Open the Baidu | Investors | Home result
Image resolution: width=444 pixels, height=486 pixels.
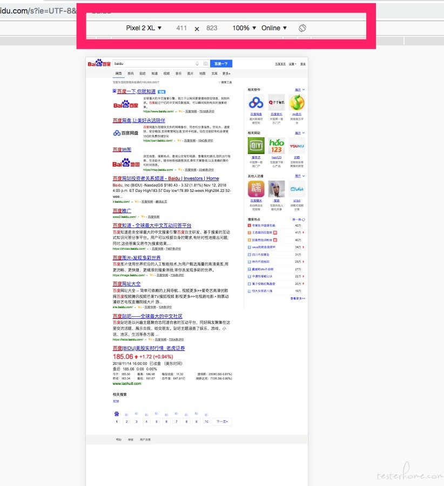point(166,178)
